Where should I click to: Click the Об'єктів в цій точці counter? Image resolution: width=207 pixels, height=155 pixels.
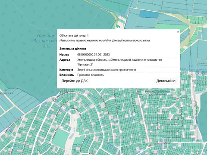[x=74, y=35]
